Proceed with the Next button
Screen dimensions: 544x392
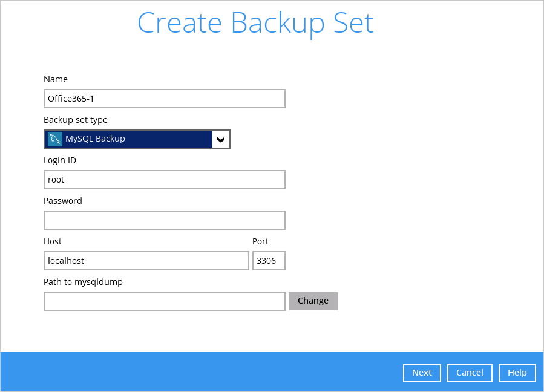[422, 373]
